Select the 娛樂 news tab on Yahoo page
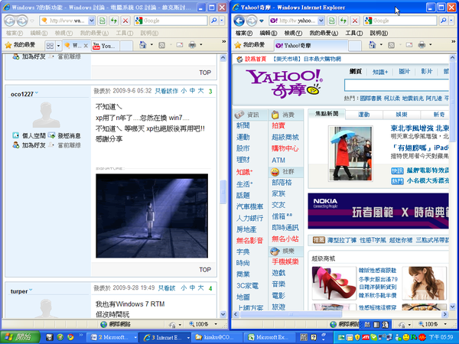 (x=402, y=115)
